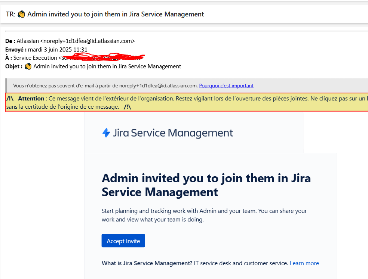Screen dimensions: 368x279
Task: Select the sender address noreply+1d1dfea@id.atlassian.com in De line
Action: click(88, 41)
